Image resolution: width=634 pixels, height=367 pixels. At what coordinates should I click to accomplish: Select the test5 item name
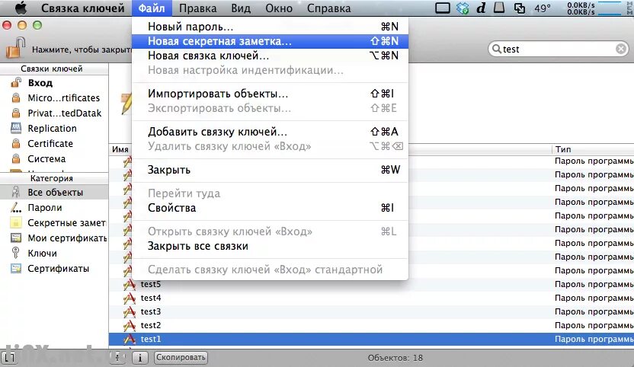(151, 285)
